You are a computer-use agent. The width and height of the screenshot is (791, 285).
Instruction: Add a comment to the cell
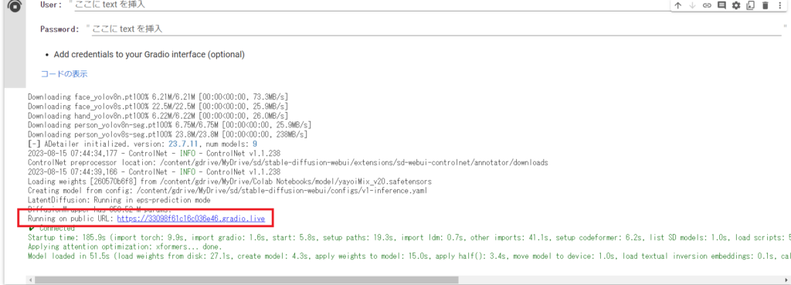tap(721, 5)
